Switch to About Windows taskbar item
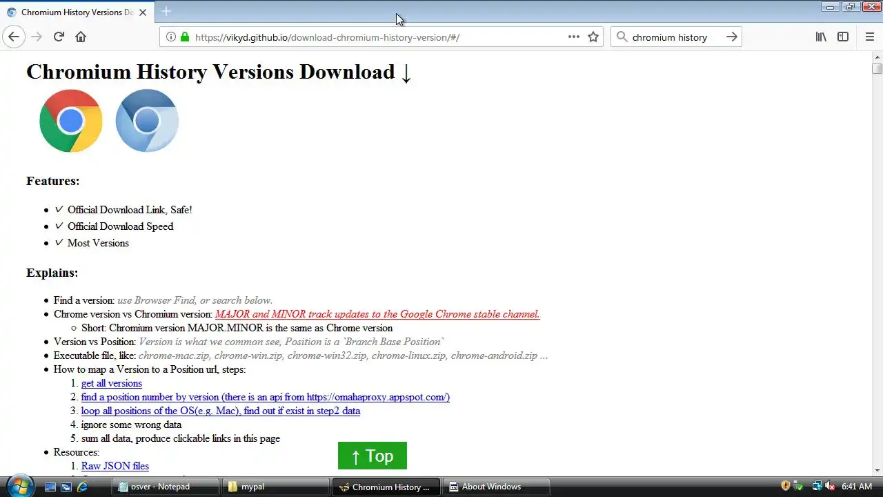This screenshot has height=497, width=883. (x=496, y=487)
